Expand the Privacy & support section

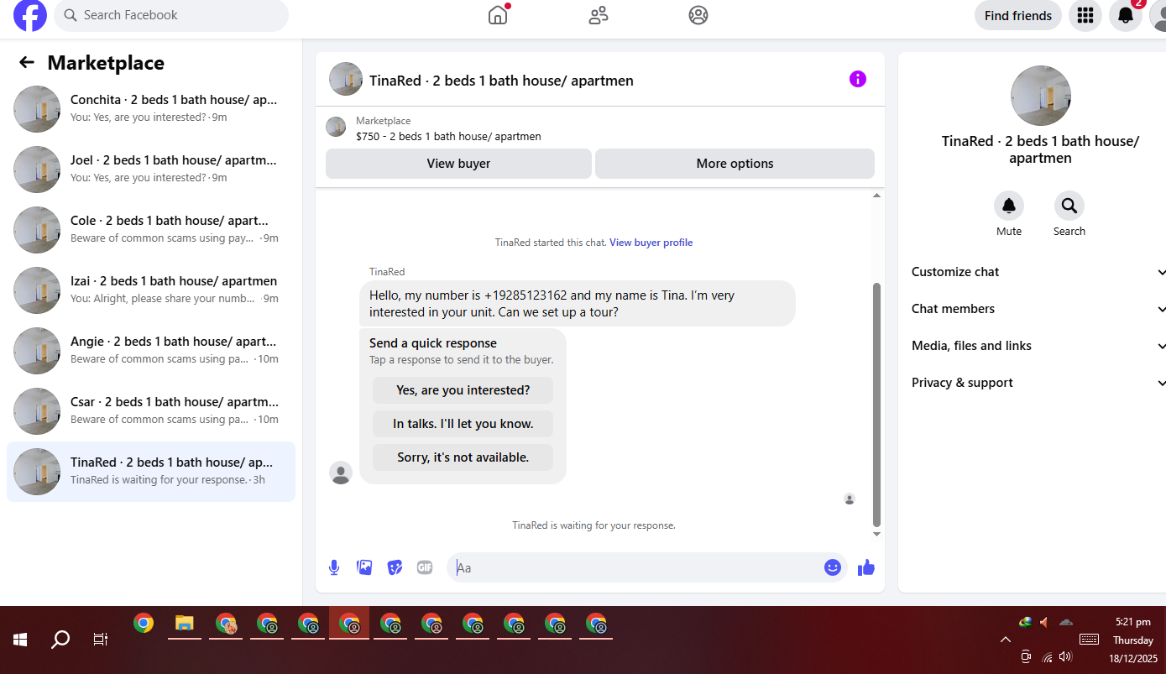tap(1038, 383)
